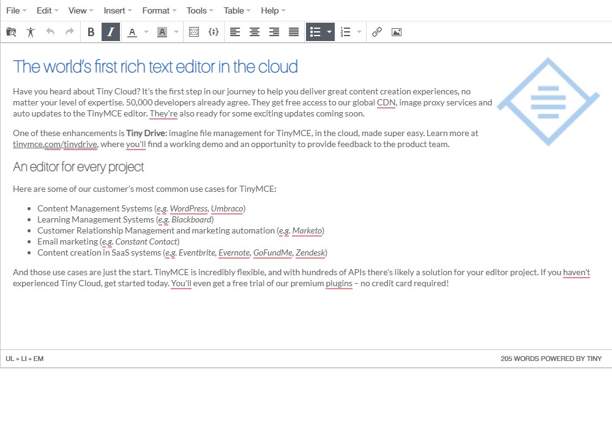This screenshot has height=429, width=612.
Task: Click the italic word 'GoFundMe'
Action: (272, 252)
